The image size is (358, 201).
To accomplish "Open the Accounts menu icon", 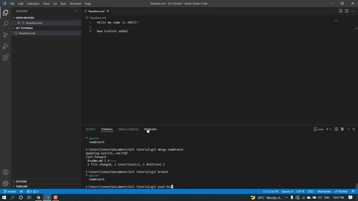I will point(6,172).
